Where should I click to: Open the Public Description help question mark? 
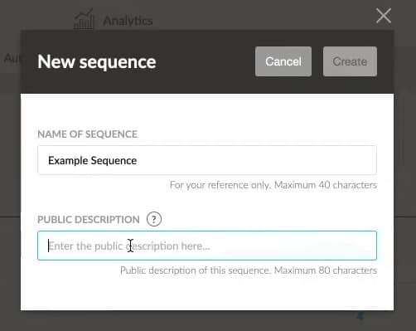coord(154,219)
